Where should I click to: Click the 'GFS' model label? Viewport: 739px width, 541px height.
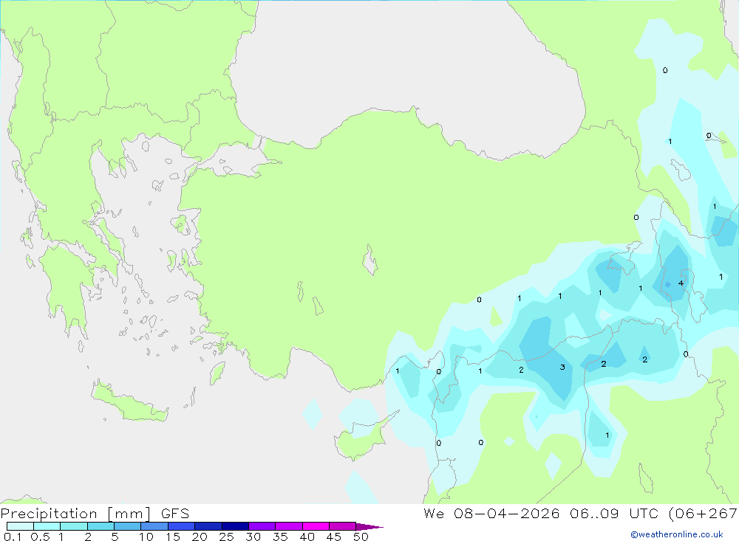coord(175,514)
